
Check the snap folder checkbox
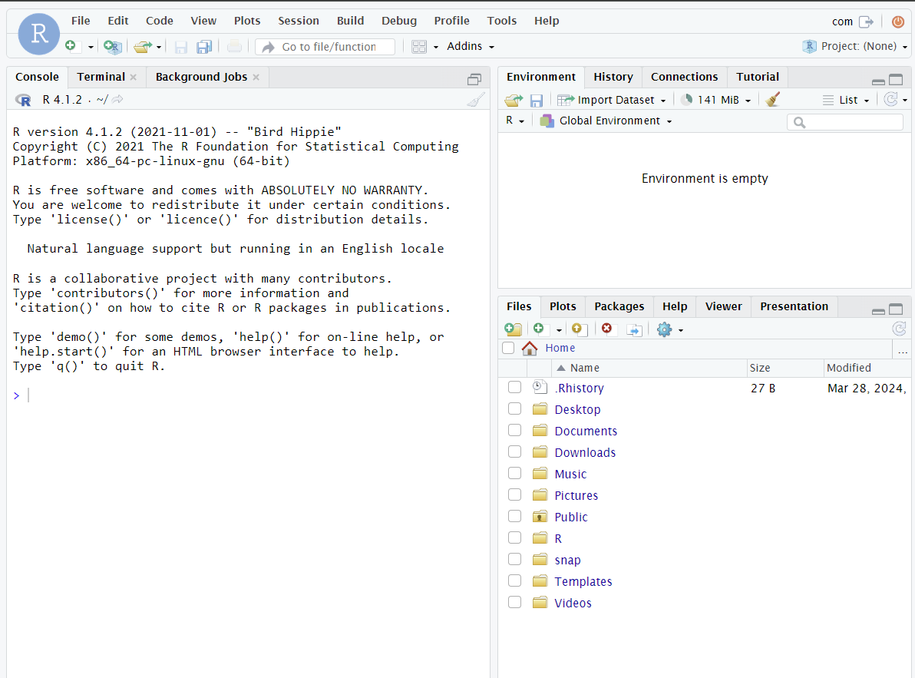pos(514,559)
